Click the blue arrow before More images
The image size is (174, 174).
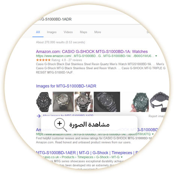point(39,116)
